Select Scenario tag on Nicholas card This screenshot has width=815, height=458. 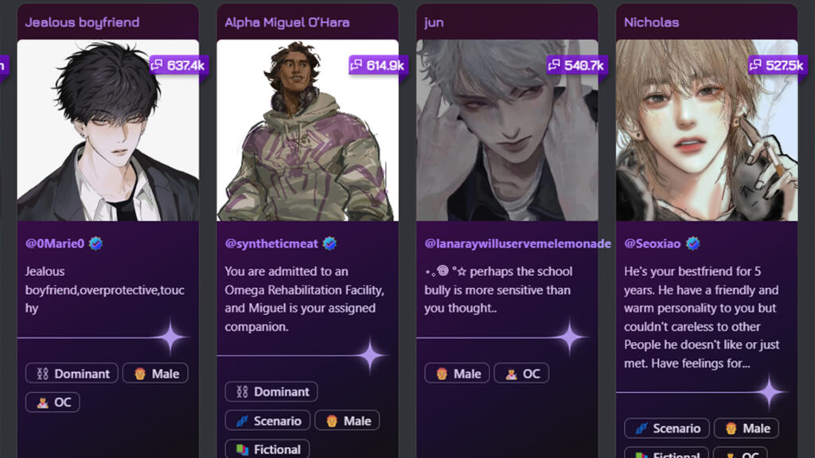667,429
